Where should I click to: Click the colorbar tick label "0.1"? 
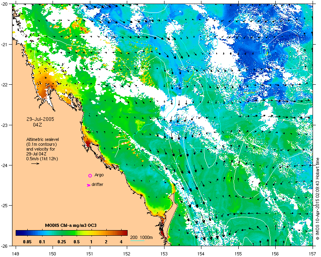point(42,242)
